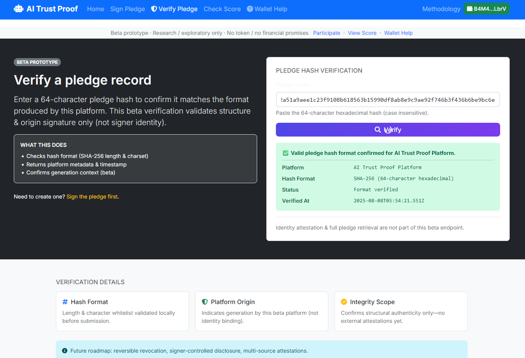
Task: Click the 'Future roadmap' banner text
Action: (189, 351)
